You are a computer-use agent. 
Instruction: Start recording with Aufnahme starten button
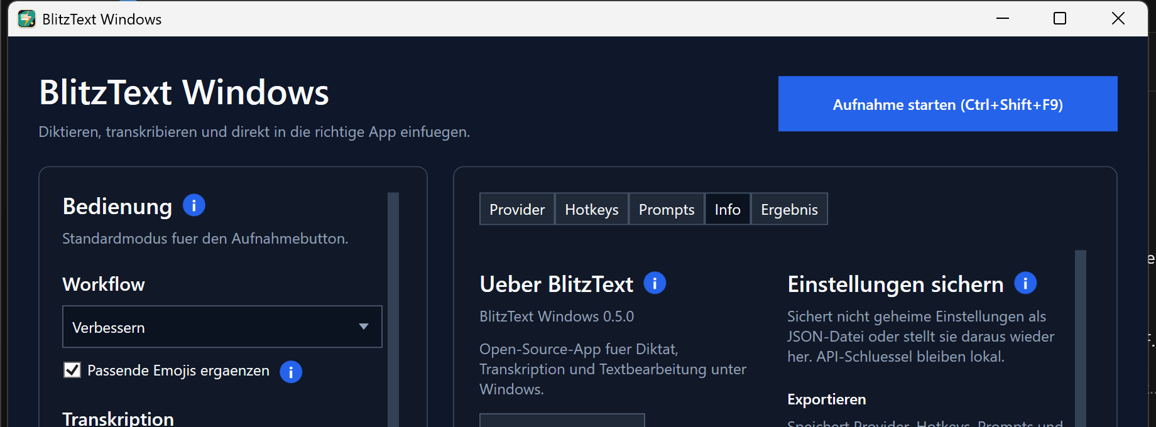tap(947, 104)
